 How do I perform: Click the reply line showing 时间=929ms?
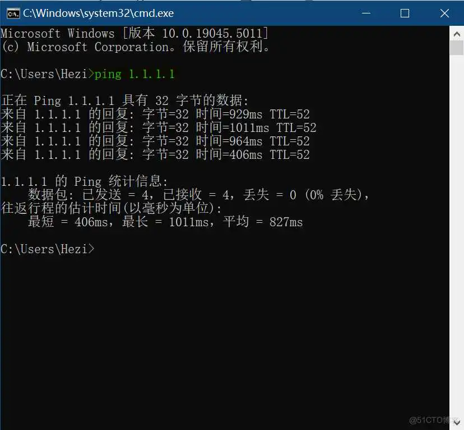[x=155, y=115]
